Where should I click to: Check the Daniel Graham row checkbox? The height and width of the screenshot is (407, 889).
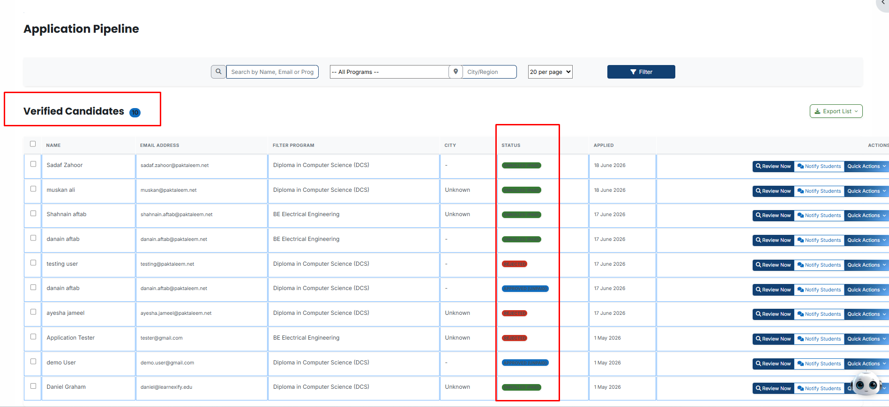pos(33,386)
